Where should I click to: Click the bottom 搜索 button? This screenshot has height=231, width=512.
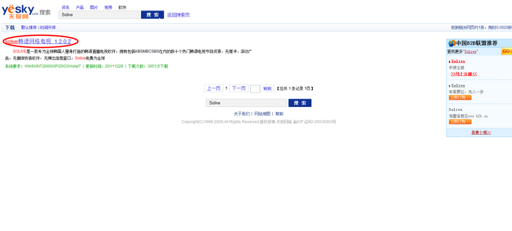click(300, 103)
